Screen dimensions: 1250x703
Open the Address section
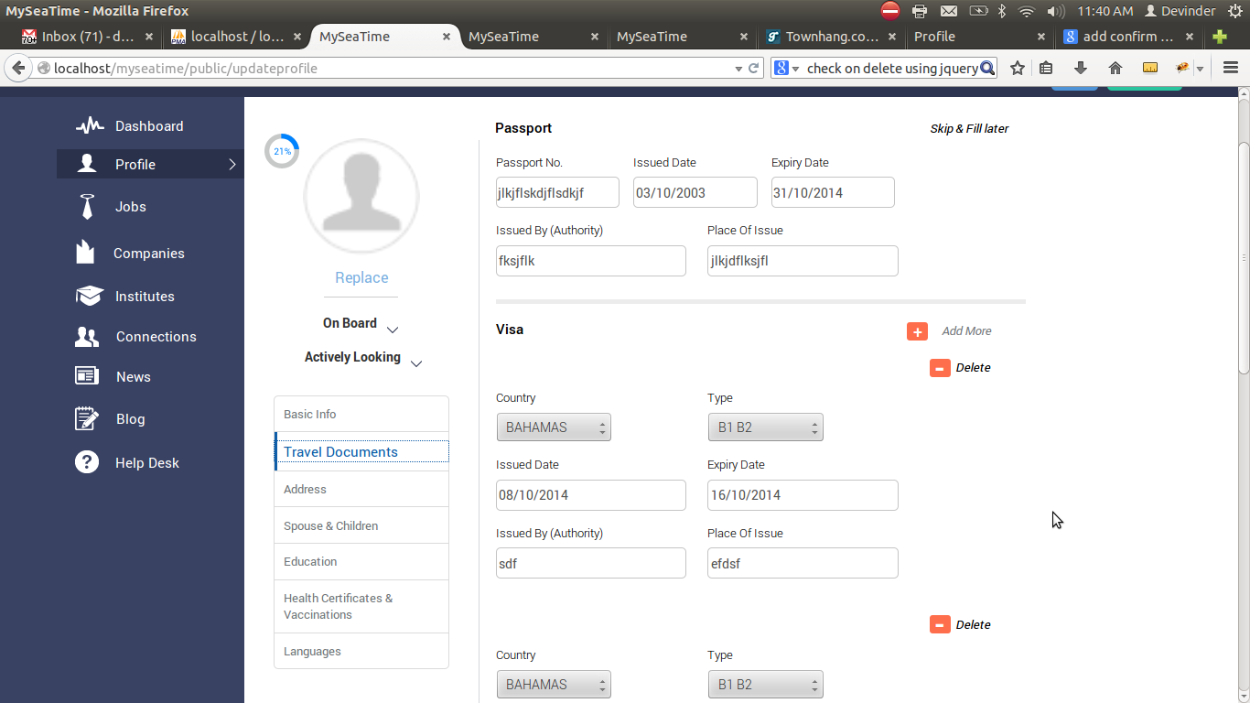tap(361, 490)
